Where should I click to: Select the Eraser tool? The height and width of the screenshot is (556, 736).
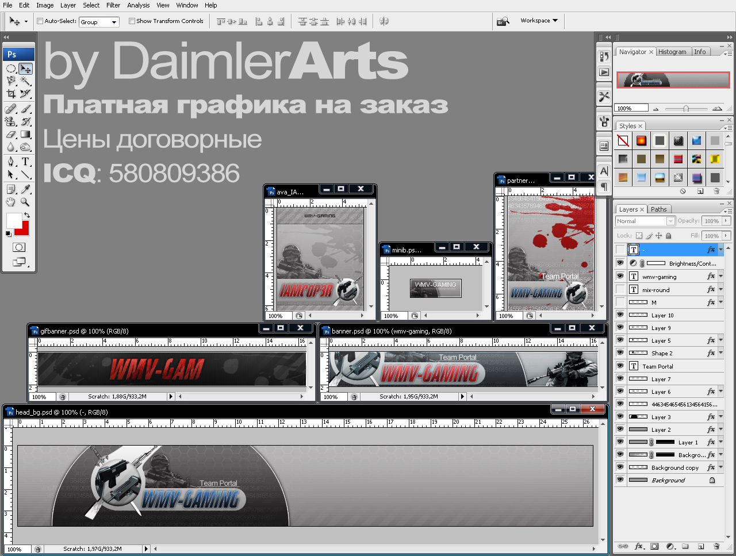[x=11, y=134]
